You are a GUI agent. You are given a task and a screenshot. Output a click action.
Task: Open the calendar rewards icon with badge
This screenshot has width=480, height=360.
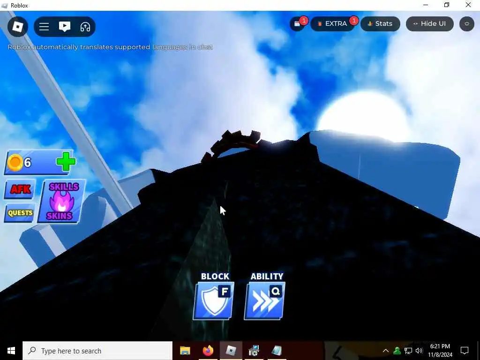point(298,24)
